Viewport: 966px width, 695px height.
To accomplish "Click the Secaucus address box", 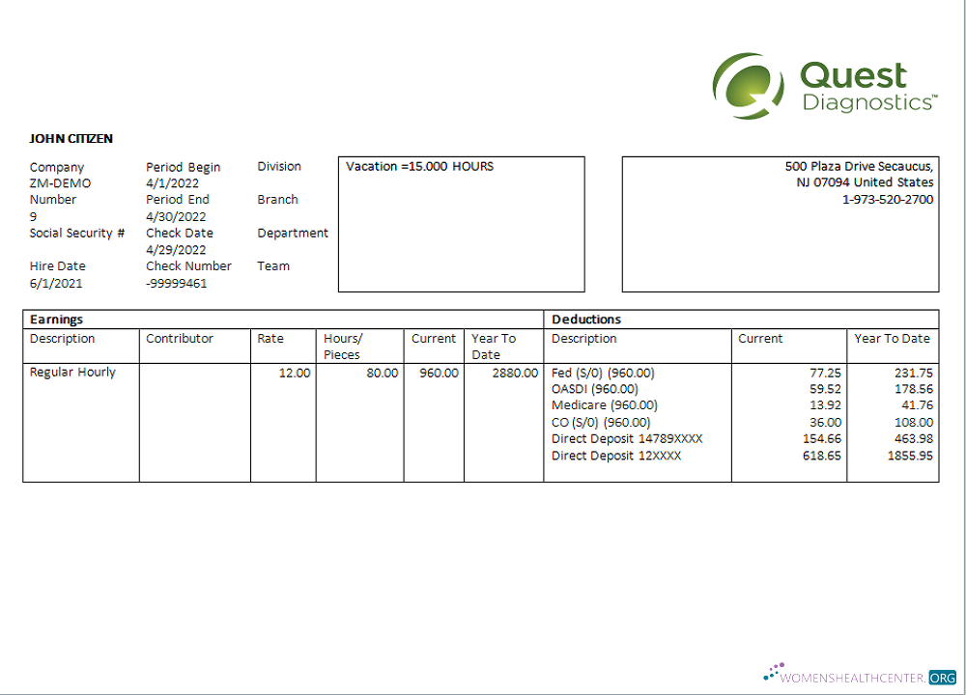I will coord(779,222).
